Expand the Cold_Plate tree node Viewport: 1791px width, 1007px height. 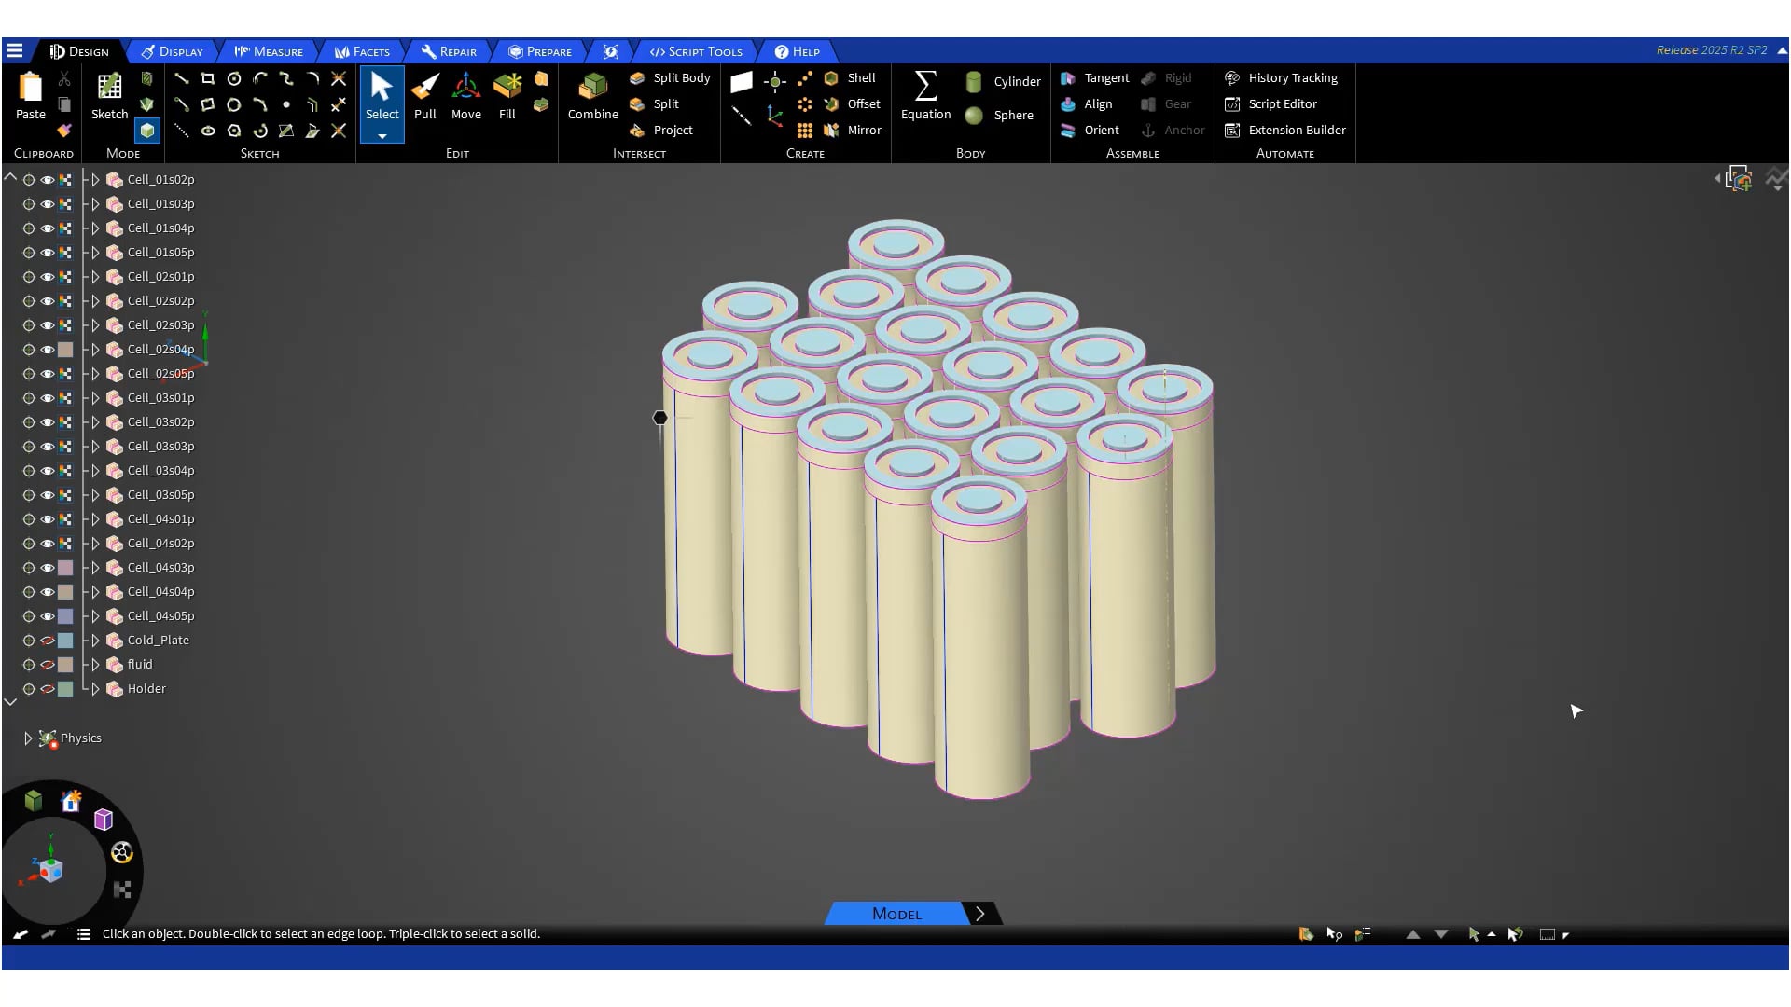(x=95, y=641)
